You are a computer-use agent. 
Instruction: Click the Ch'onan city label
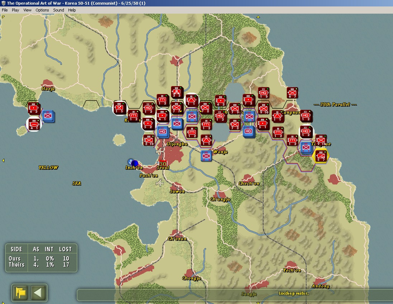coord(177,239)
